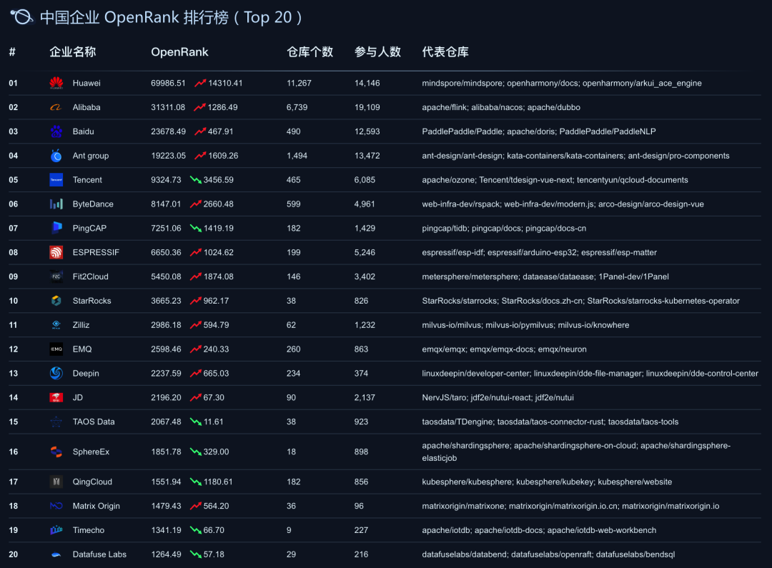Screen dimensions: 772x568
Task: Click the Huawei logo icon
Action: coord(56,83)
